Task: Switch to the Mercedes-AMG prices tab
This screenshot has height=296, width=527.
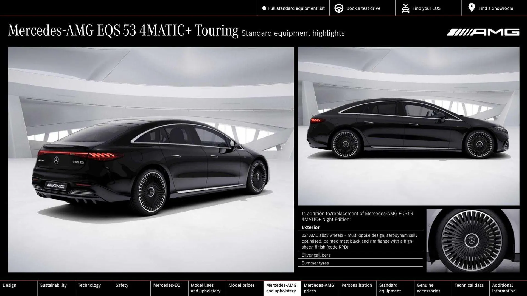Action: 319,288
